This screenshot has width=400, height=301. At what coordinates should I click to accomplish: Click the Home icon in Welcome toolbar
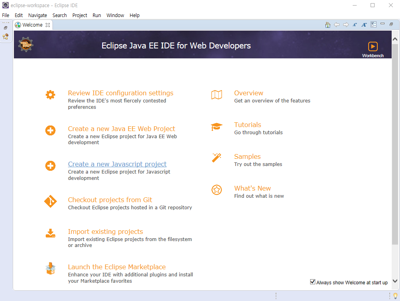coord(328,25)
